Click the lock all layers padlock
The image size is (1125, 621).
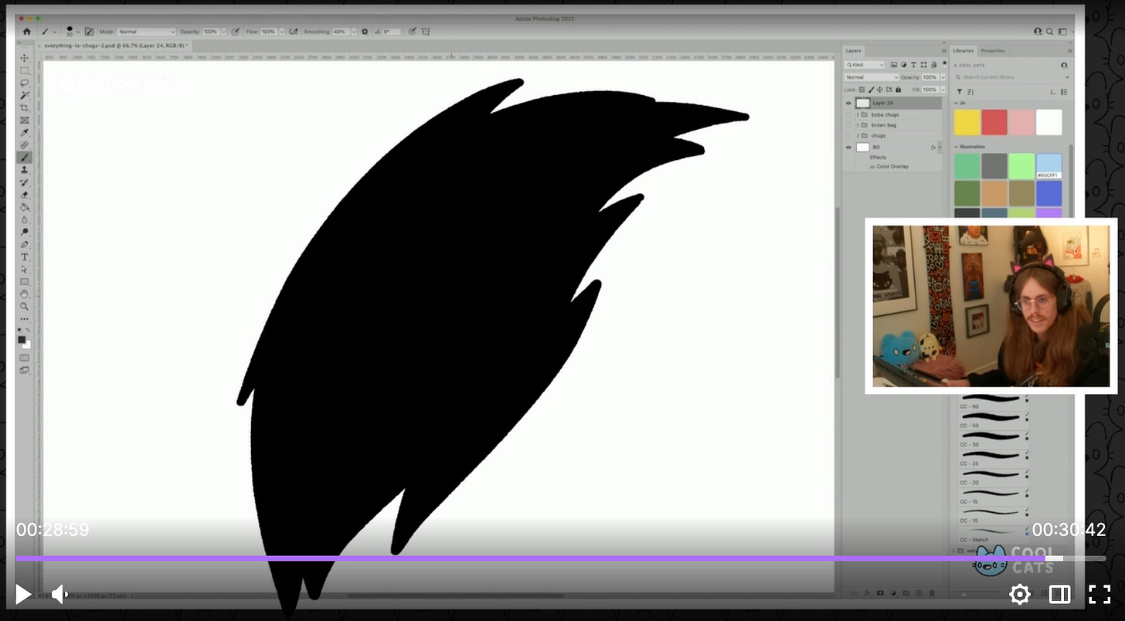click(898, 90)
